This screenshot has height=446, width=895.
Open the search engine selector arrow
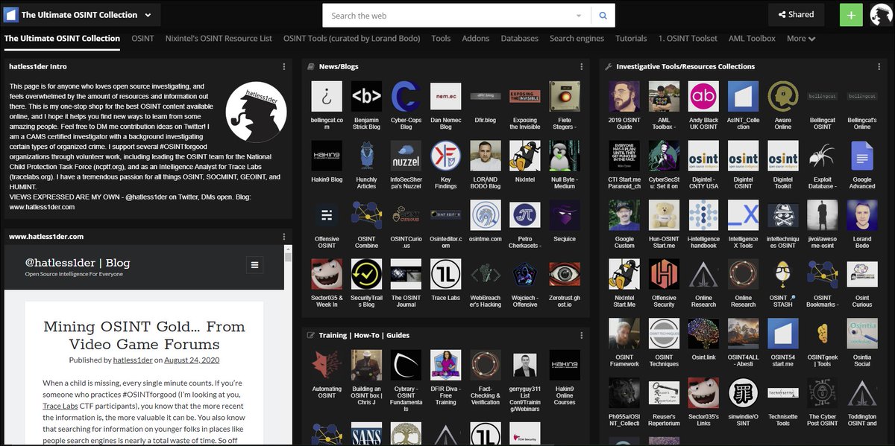[x=580, y=14]
